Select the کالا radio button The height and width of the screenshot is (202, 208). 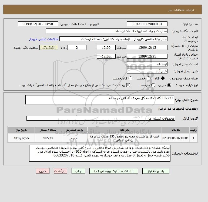point(163,78)
